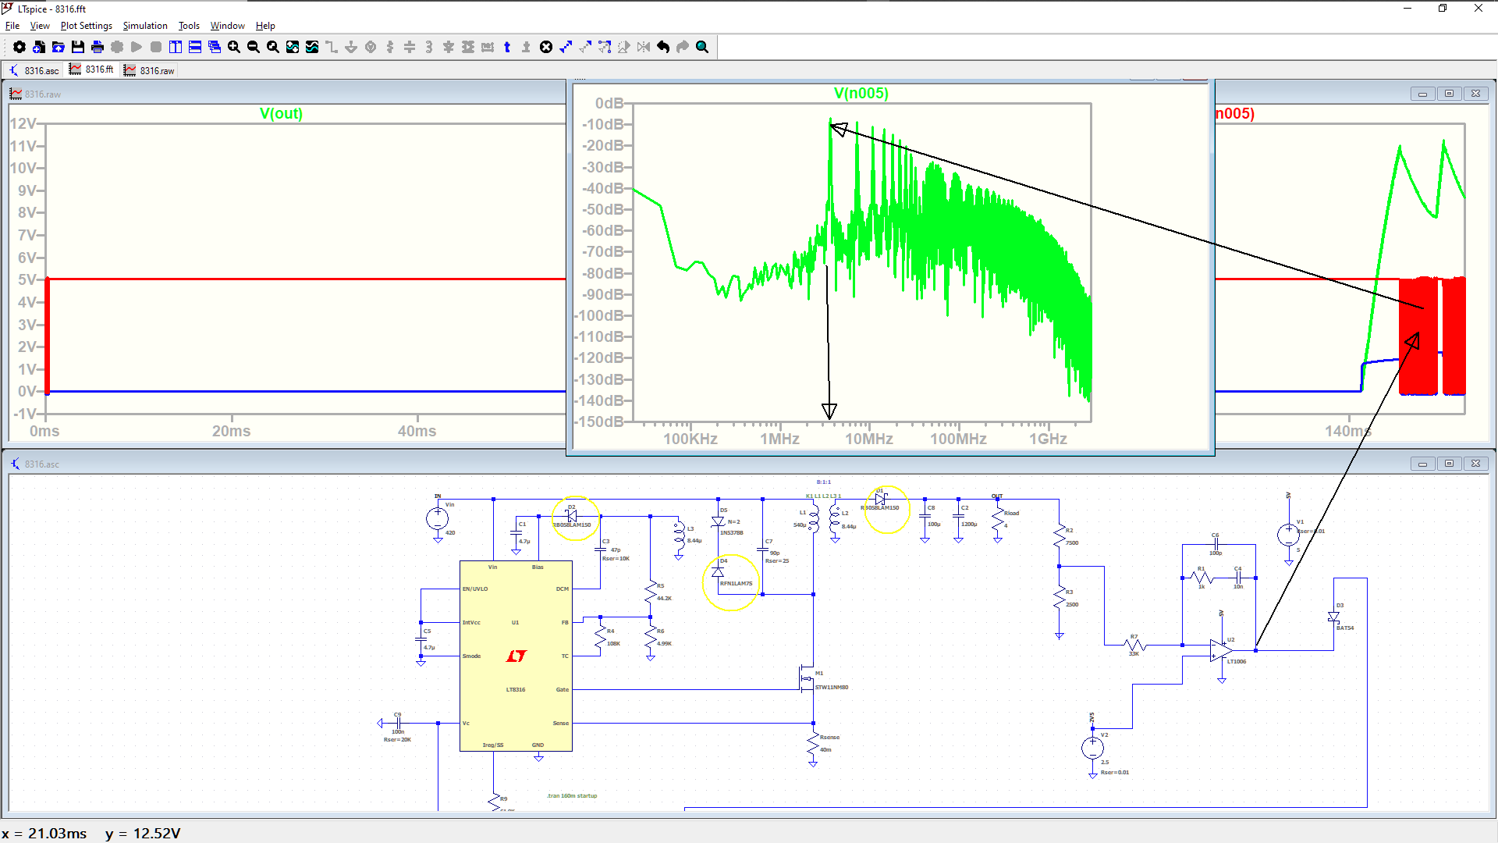Open the Tools menu
Screen dimensions: 1498x843
coord(189,26)
